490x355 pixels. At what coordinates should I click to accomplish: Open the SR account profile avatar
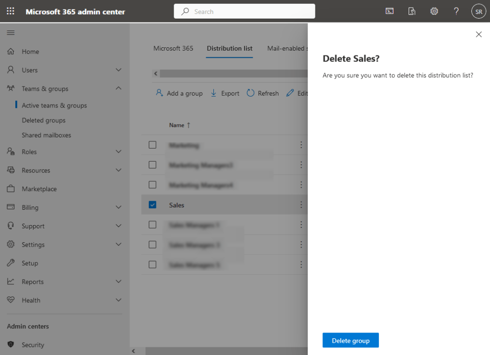[x=479, y=11]
